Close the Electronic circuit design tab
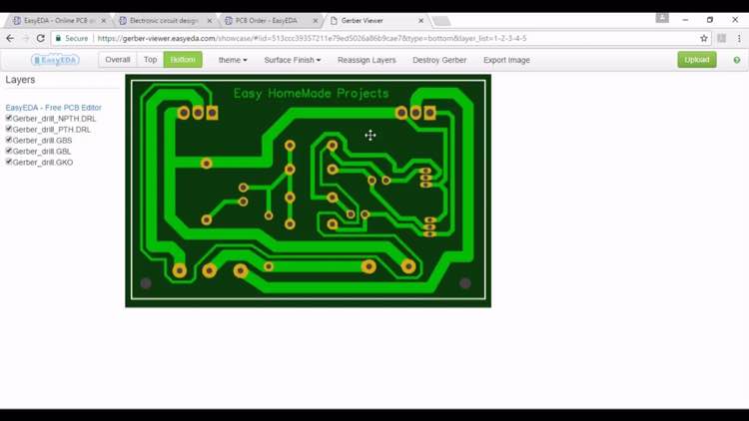This screenshot has width=749, height=421. tap(210, 21)
